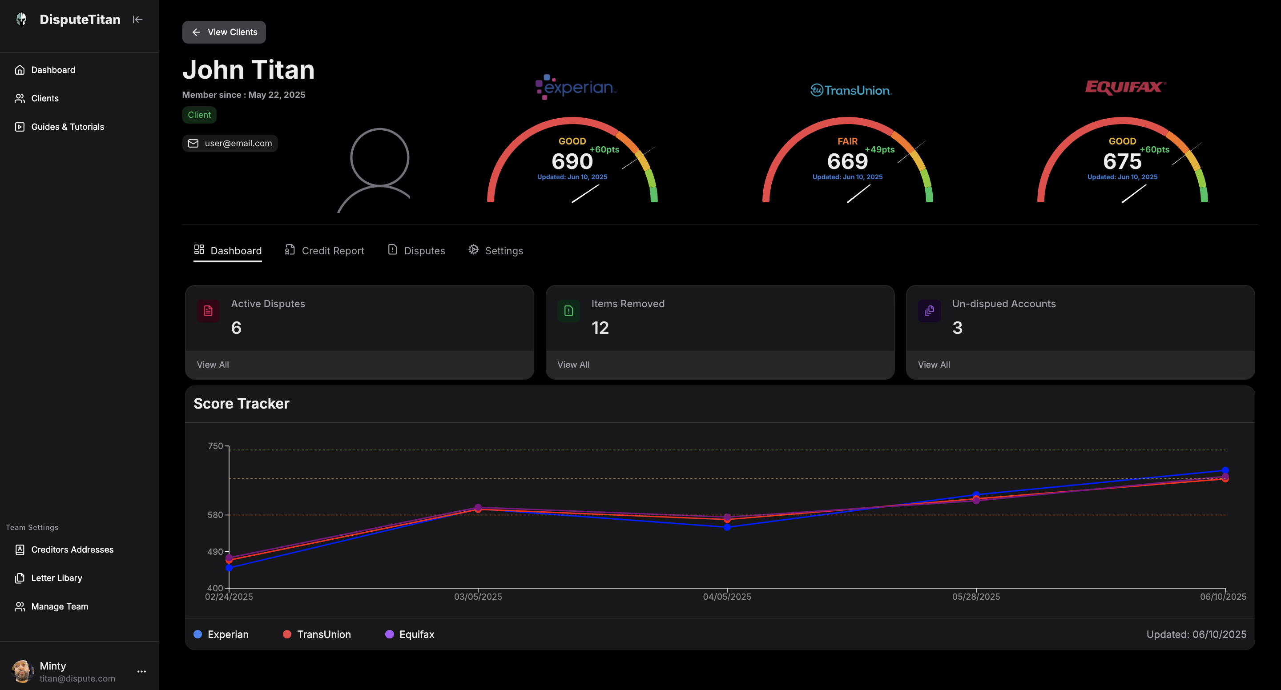Image resolution: width=1281 pixels, height=690 pixels.
Task: Switch to the Disputes tab
Action: 416,251
